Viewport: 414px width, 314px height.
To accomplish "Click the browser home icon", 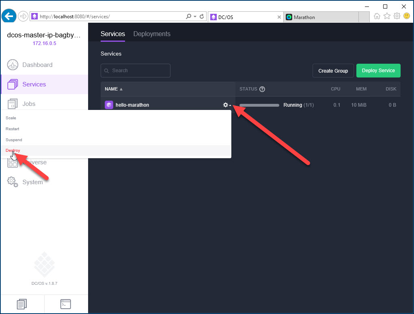I will pos(377,16).
